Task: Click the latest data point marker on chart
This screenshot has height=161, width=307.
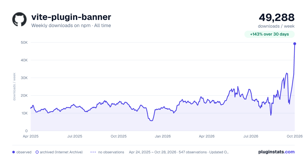Action: click(295, 44)
